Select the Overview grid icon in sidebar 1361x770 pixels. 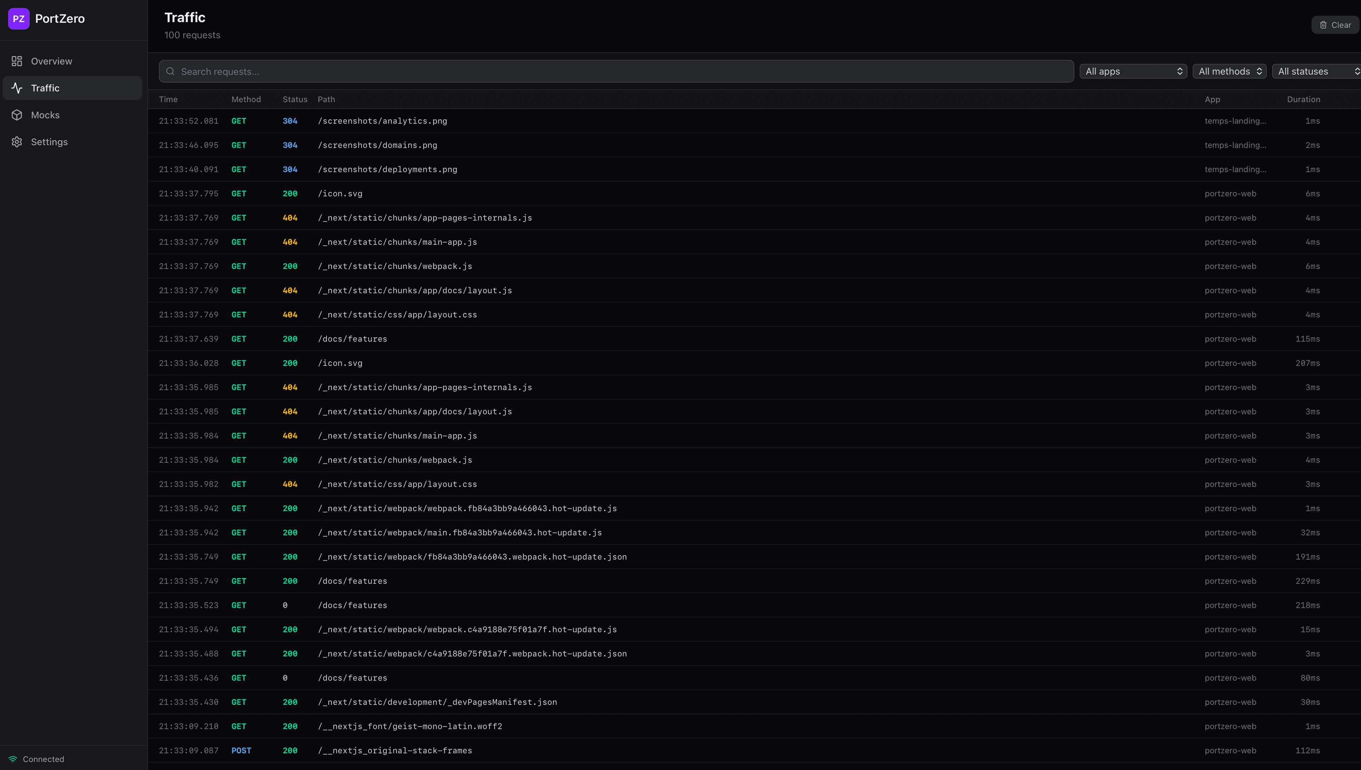pos(16,61)
